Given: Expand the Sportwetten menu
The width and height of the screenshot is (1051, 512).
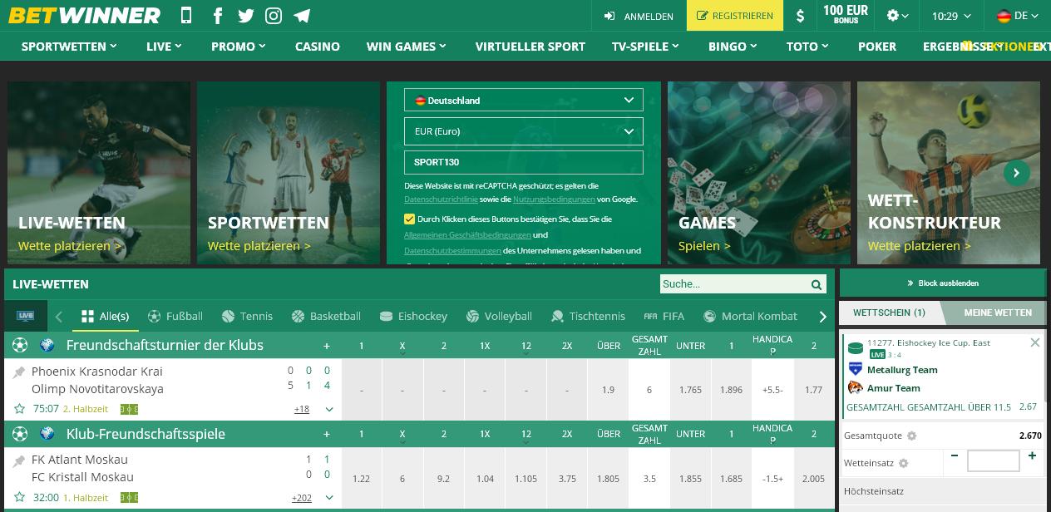Looking at the screenshot, I should pyautogui.click(x=69, y=47).
